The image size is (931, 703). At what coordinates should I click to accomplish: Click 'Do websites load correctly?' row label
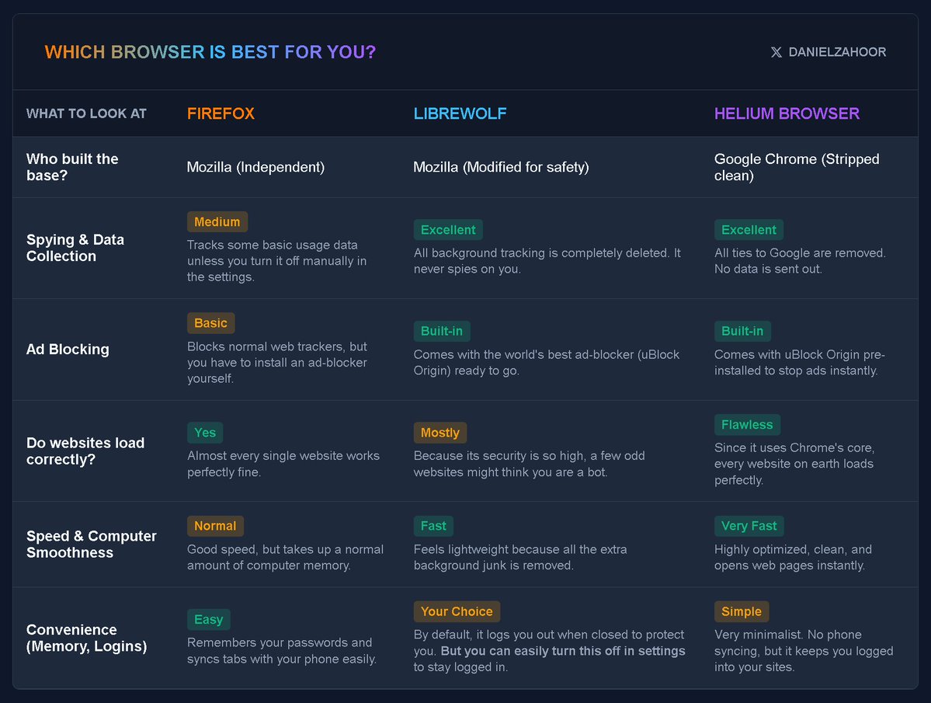click(85, 451)
